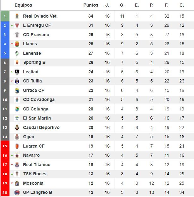The height and width of the screenshot is (197, 194).
Task: Click the Llanes team crest icon
Action: pos(17,44)
